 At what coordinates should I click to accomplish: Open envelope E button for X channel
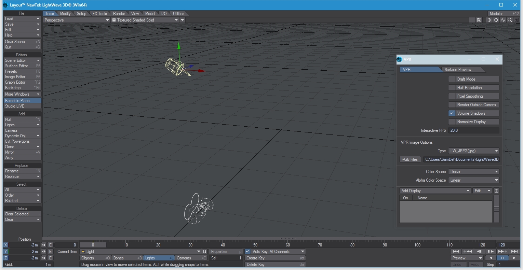pyautogui.click(x=50, y=245)
